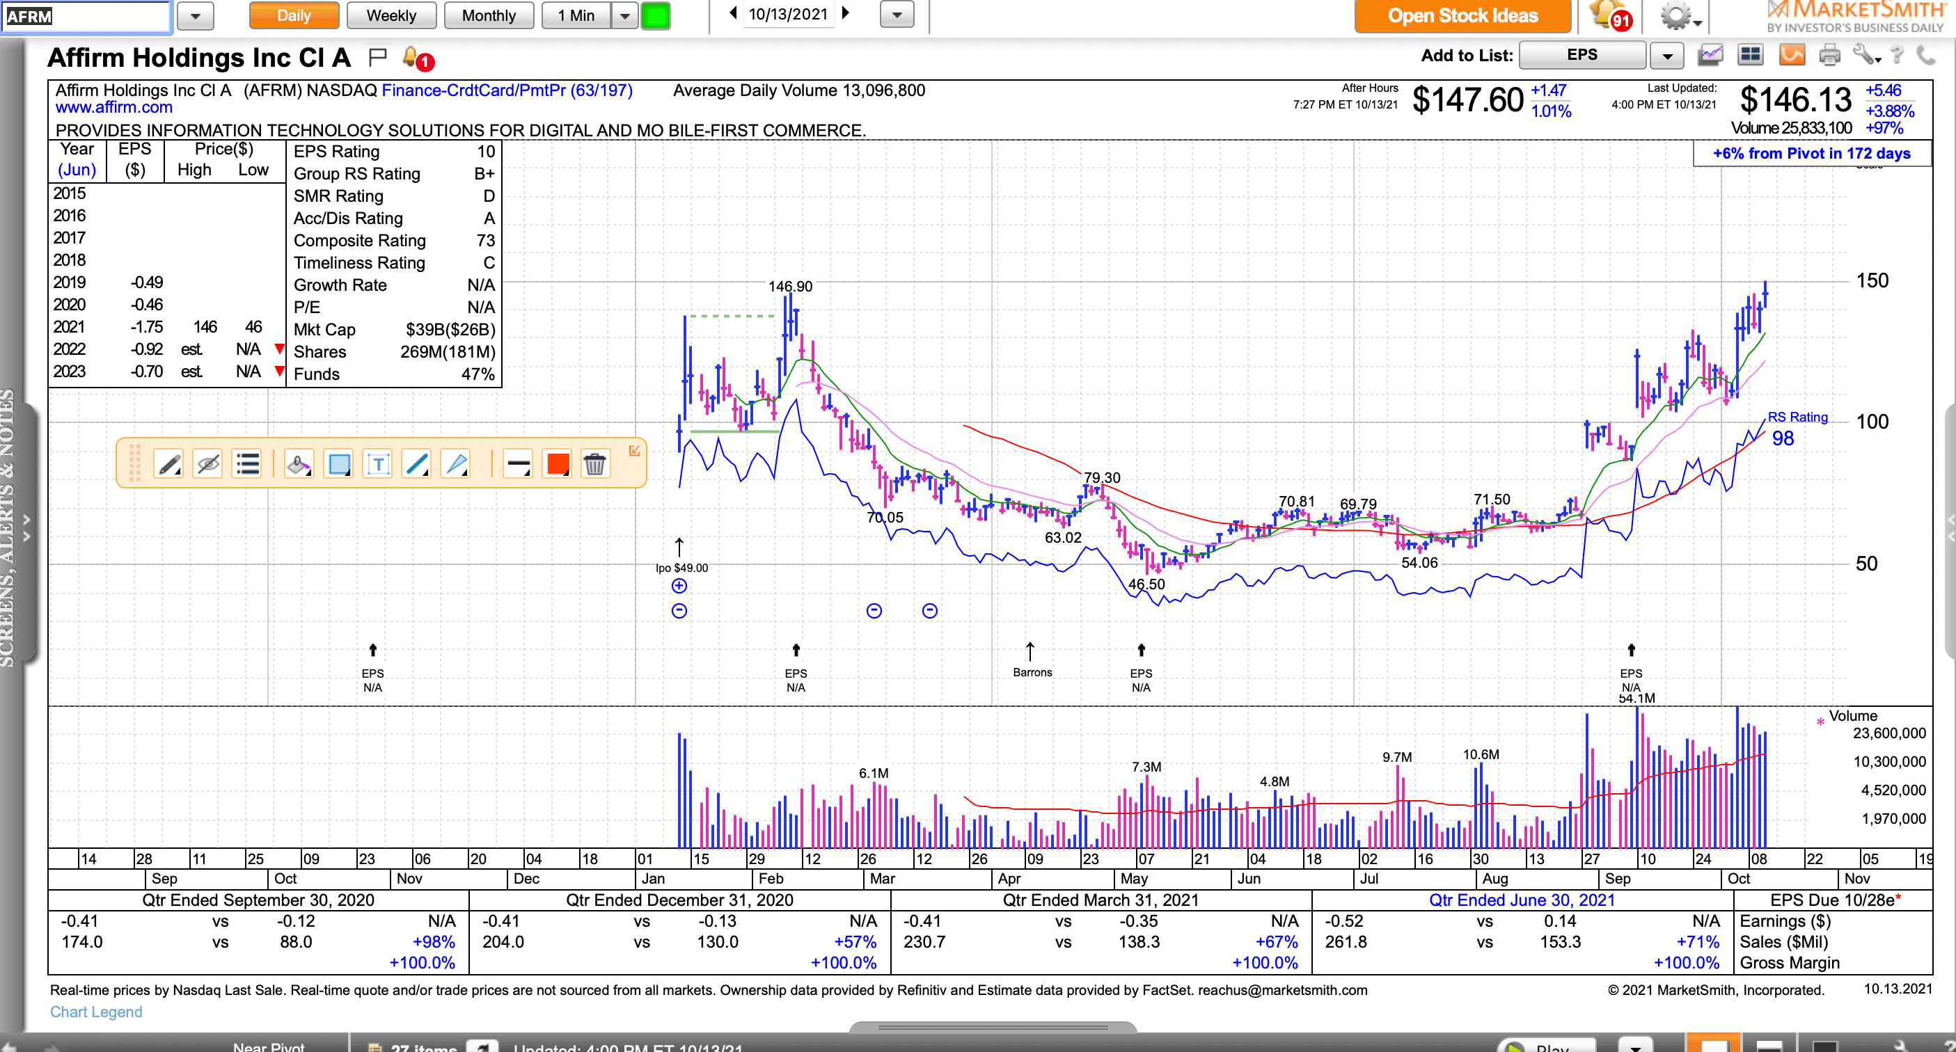
Task: Open the Chart Legend link
Action: pos(95,1012)
